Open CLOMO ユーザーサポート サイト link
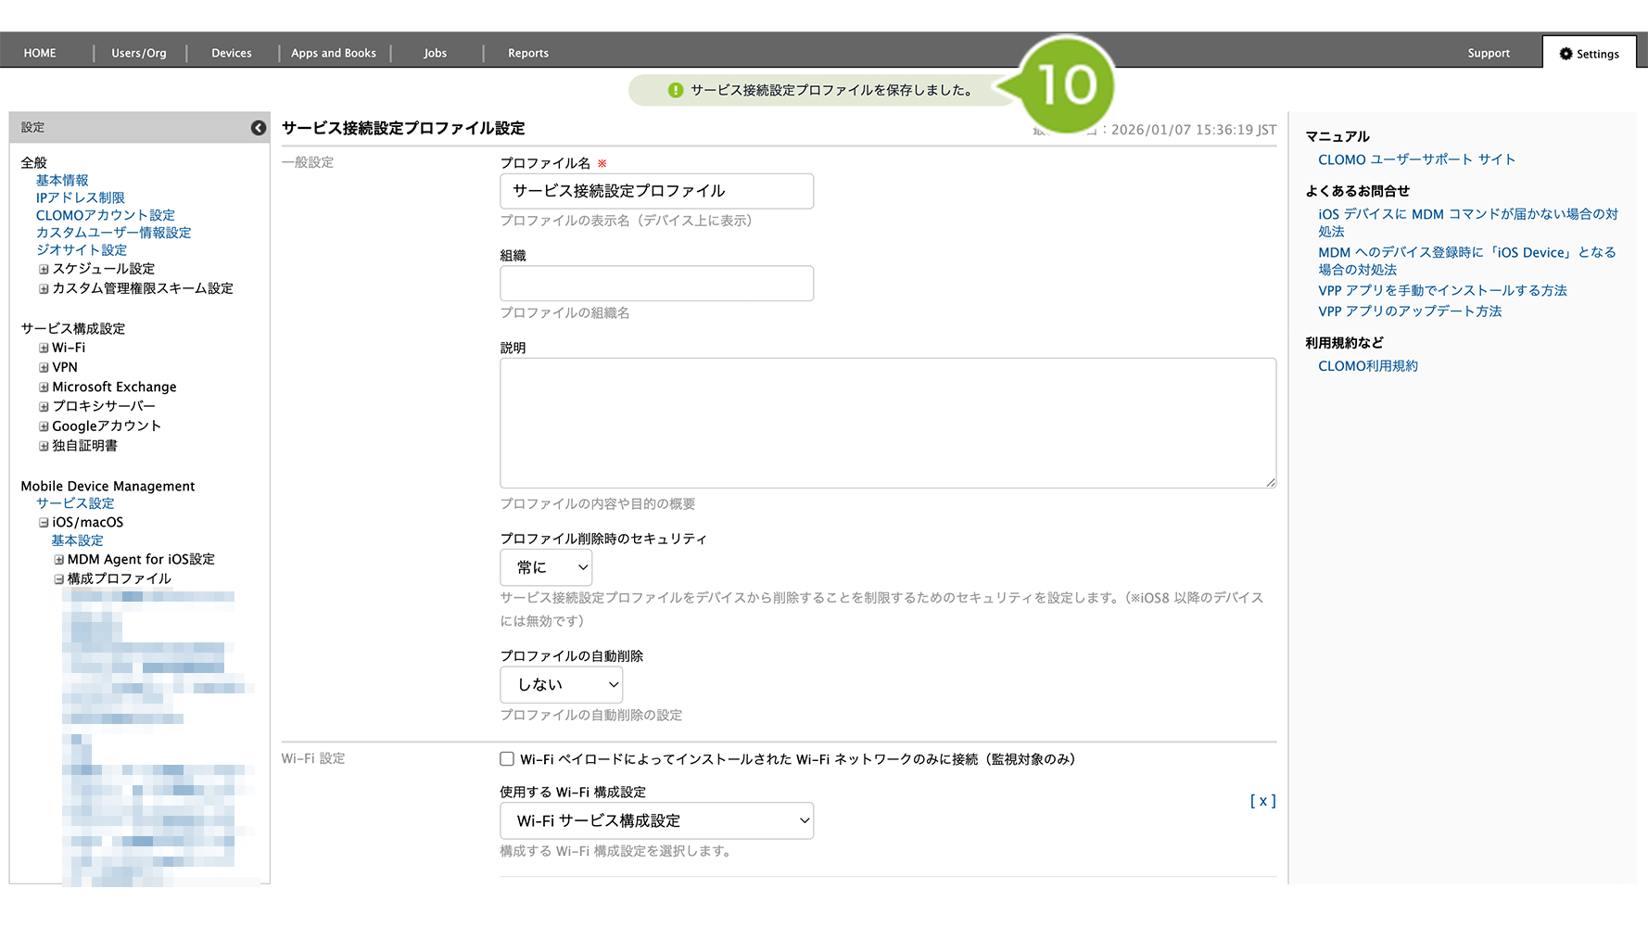Viewport: 1648px width, 927px height. (1416, 159)
